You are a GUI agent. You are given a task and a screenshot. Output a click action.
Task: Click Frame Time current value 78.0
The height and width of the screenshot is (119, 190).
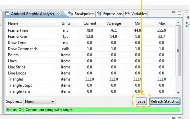point(89,30)
